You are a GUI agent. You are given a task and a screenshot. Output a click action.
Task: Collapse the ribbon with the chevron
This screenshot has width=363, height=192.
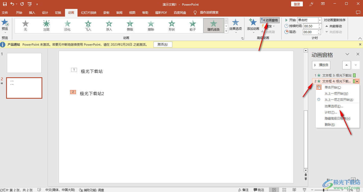point(360,38)
